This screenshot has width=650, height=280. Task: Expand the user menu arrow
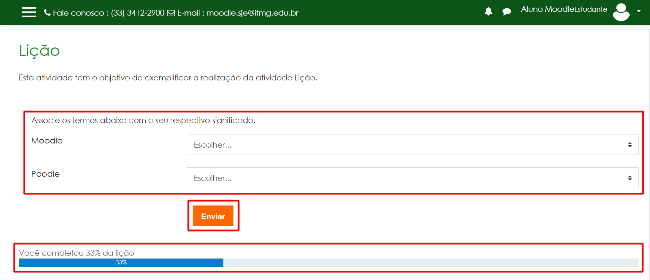click(639, 11)
